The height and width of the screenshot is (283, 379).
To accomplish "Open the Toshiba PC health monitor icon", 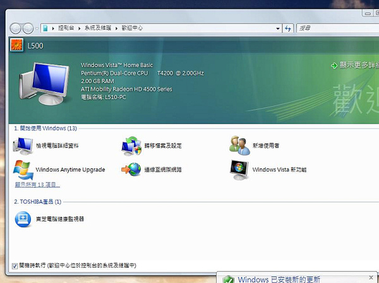I will [x=23, y=219].
